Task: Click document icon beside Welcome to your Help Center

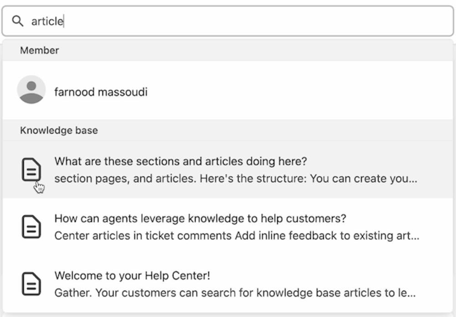Action: tap(31, 284)
